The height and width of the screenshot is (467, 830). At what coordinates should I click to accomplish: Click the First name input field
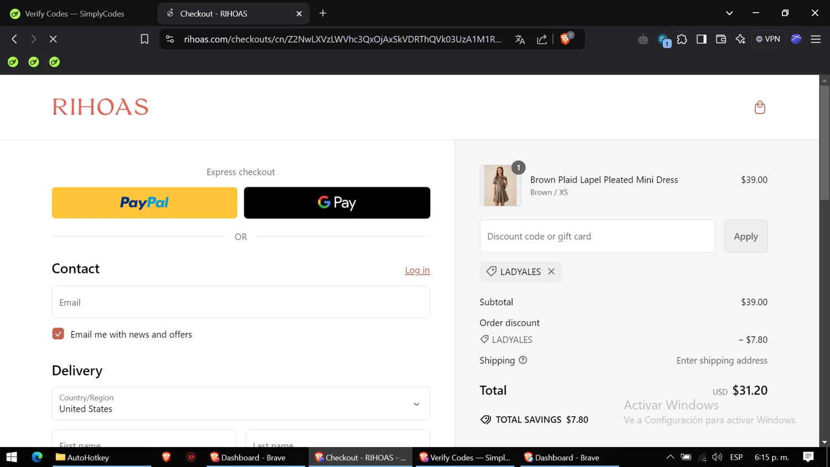pyautogui.click(x=144, y=439)
